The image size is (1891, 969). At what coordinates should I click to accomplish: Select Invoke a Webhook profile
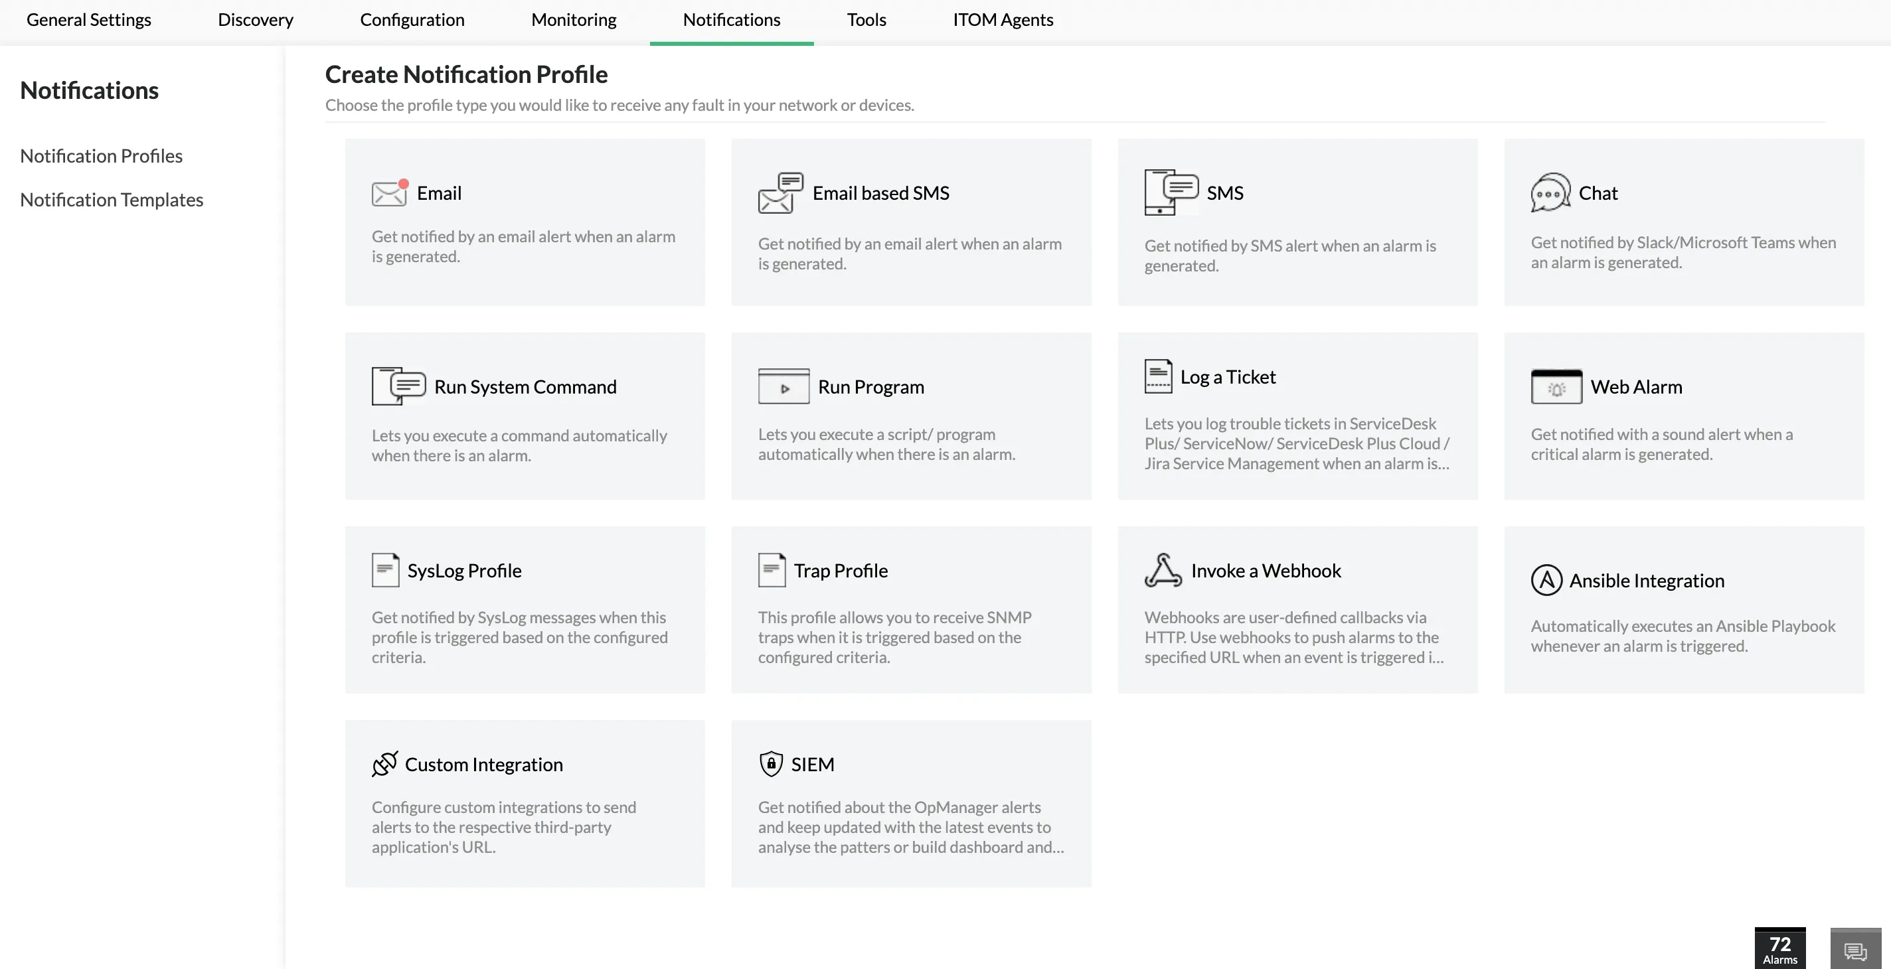pos(1163,571)
